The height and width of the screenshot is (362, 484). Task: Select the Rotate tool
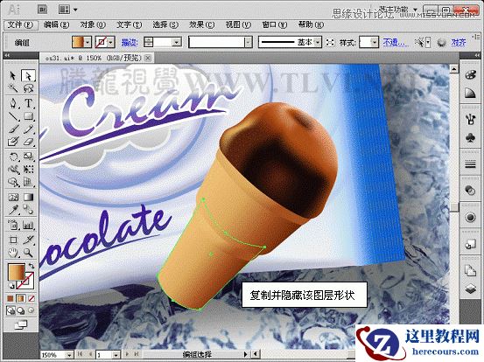click(x=13, y=157)
